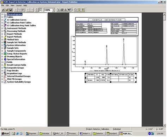Image resolution: width=167 pixels, height=137 pixels.
Task: Click the chromatogram plot in report
Action: pyautogui.click(x=105, y=54)
